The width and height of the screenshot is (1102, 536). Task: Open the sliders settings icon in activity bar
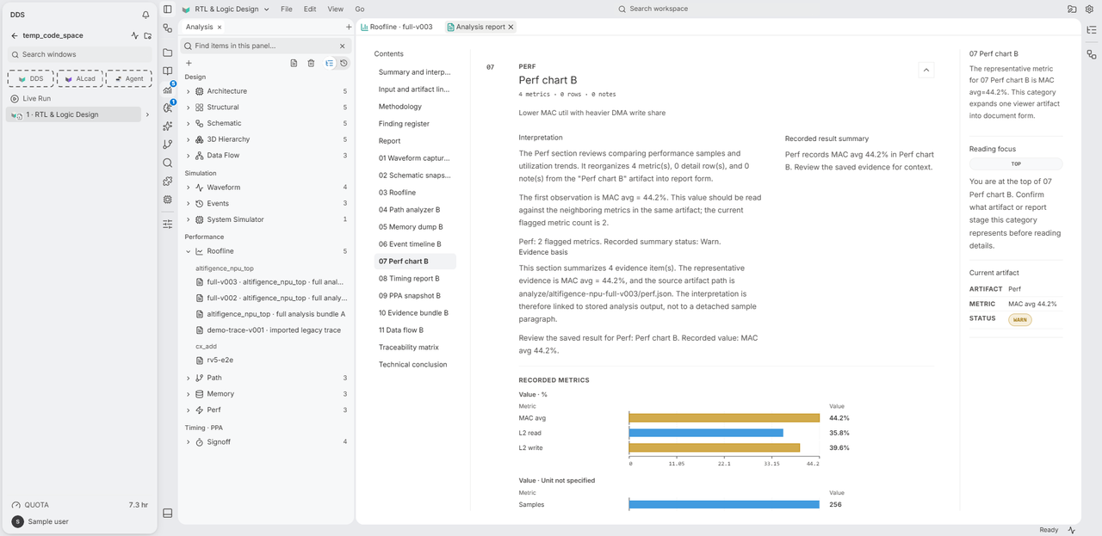167,224
